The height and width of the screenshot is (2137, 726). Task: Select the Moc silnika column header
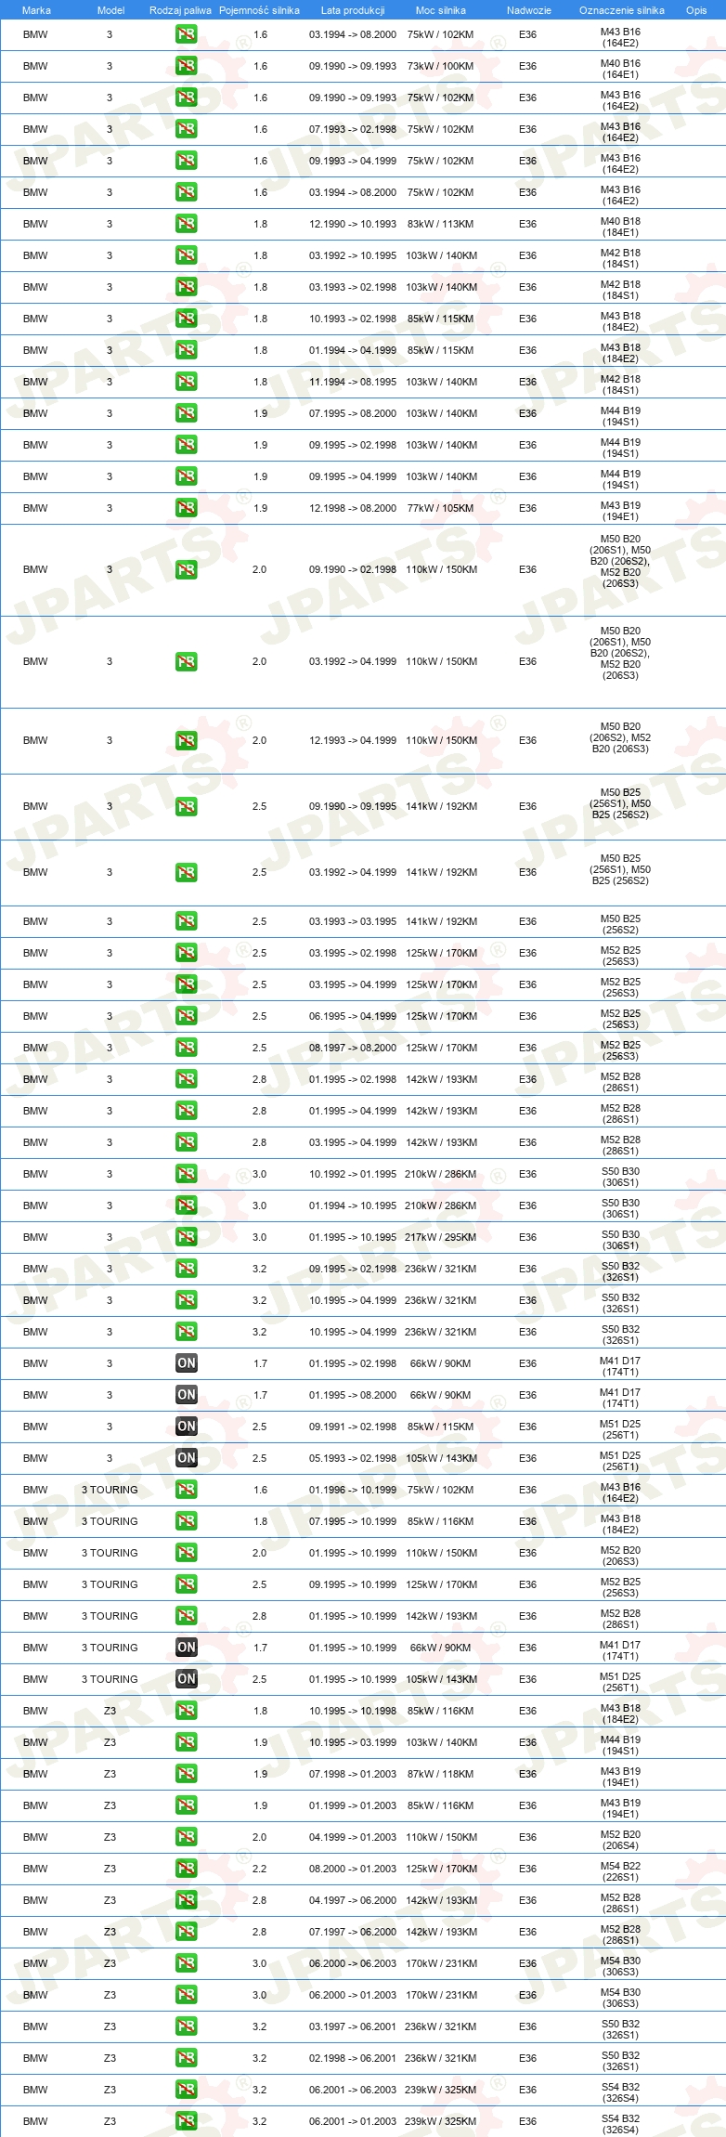(441, 10)
